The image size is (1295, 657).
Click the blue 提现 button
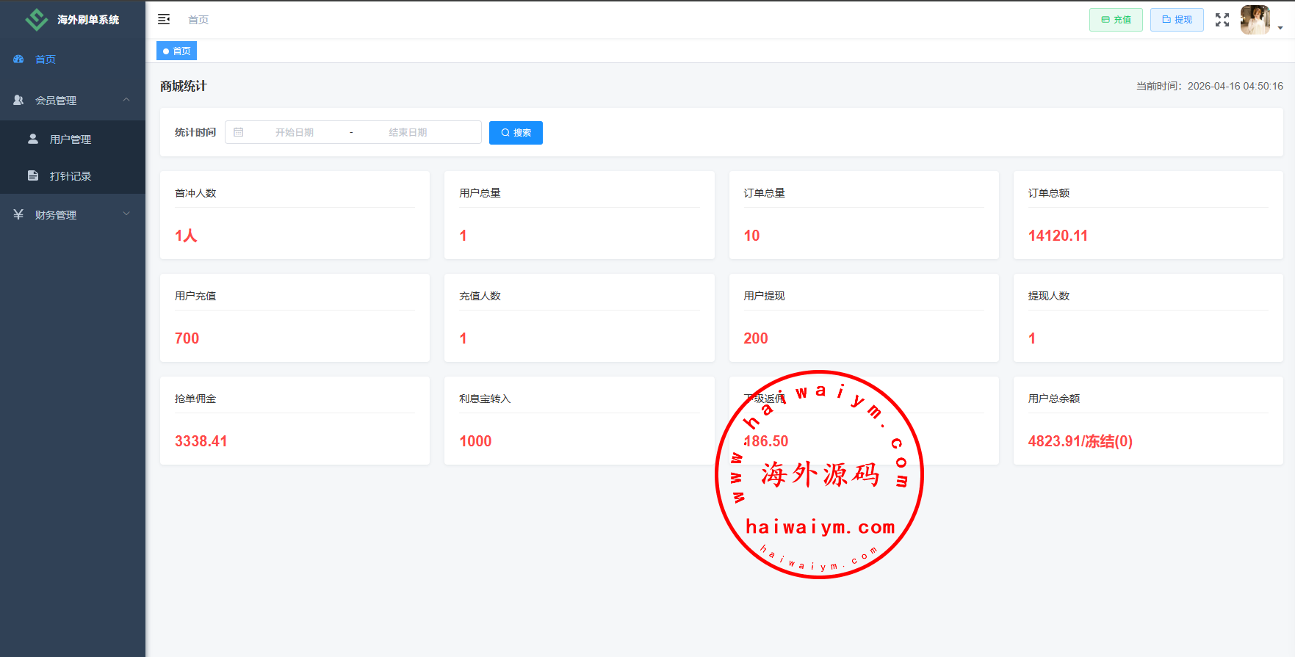click(1176, 20)
